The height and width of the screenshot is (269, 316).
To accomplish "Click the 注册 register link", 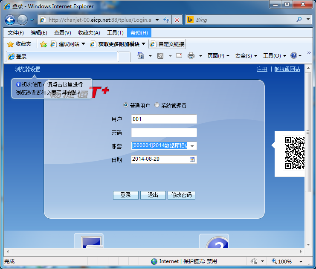I will tap(262, 69).
